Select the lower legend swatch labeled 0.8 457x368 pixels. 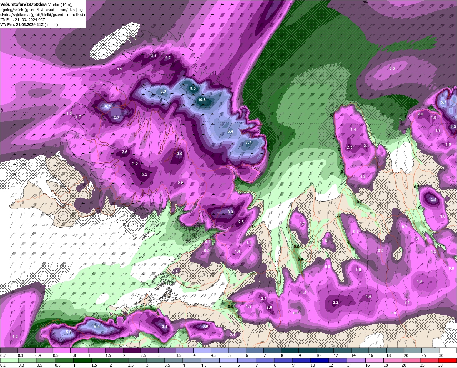pos(64,360)
